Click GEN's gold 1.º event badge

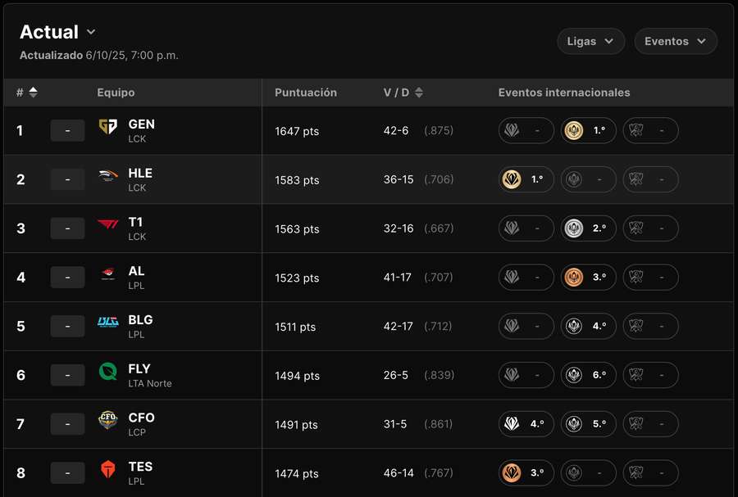coord(588,130)
